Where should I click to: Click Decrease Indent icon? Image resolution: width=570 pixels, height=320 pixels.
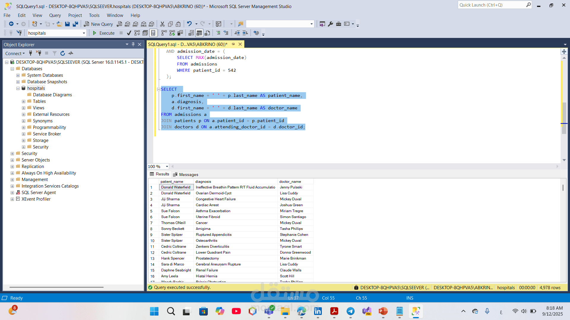[x=237, y=33]
